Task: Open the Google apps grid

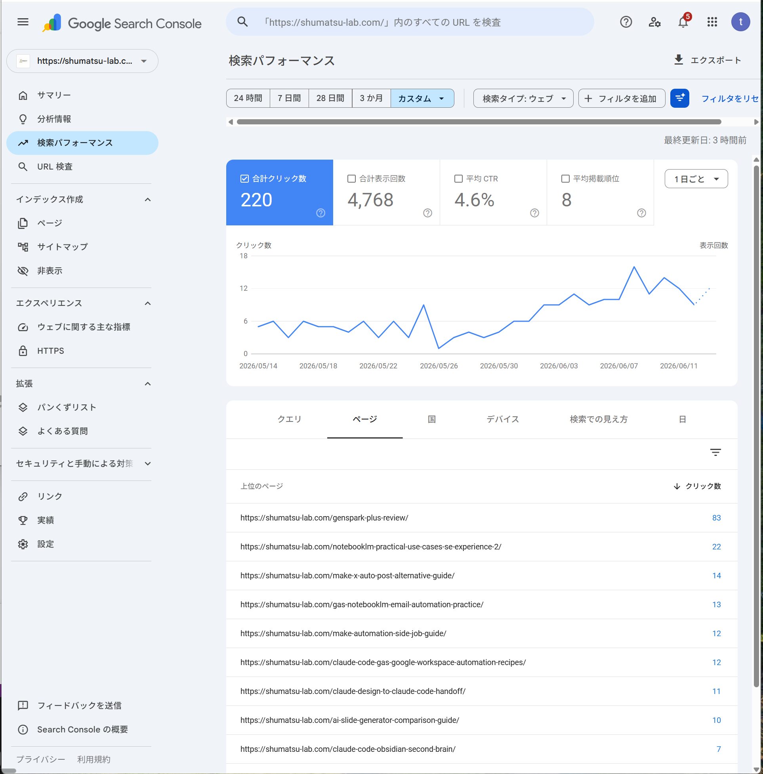Action: (x=712, y=22)
